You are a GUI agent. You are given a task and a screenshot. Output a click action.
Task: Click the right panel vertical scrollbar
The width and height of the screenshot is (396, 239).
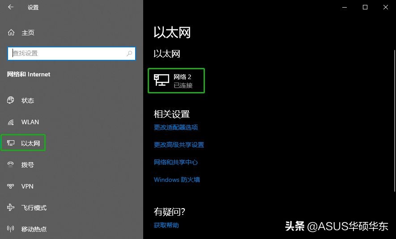[395, 121]
